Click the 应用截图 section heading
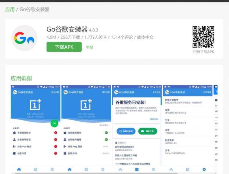 tap(21, 78)
